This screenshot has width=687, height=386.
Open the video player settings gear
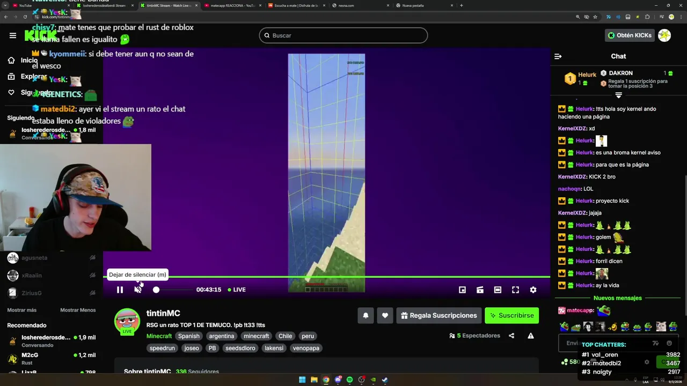coord(533,289)
